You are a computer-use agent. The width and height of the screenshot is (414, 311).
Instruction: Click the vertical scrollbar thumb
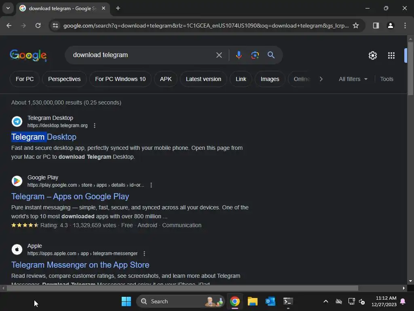(410, 68)
